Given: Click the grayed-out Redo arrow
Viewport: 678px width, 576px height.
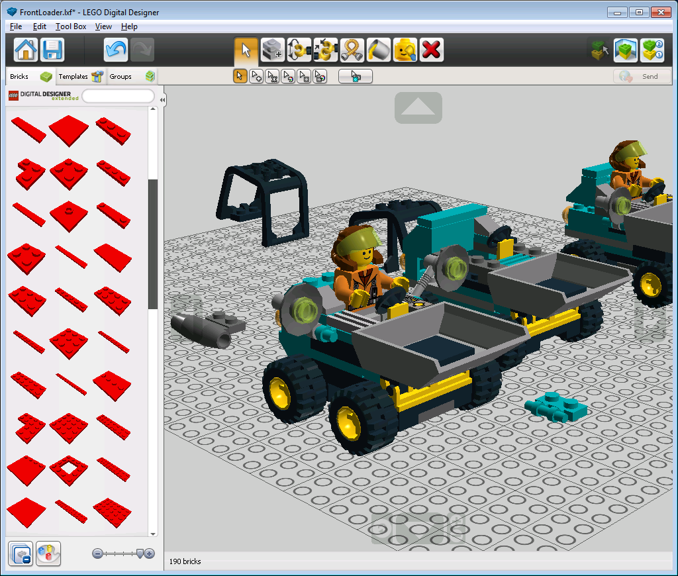Looking at the screenshot, I should [x=142, y=50].
